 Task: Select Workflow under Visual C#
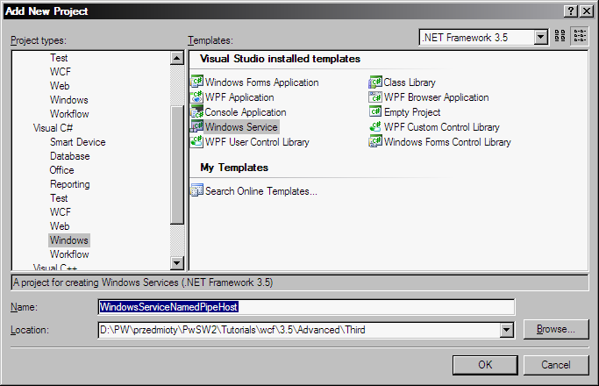(69, 254)
